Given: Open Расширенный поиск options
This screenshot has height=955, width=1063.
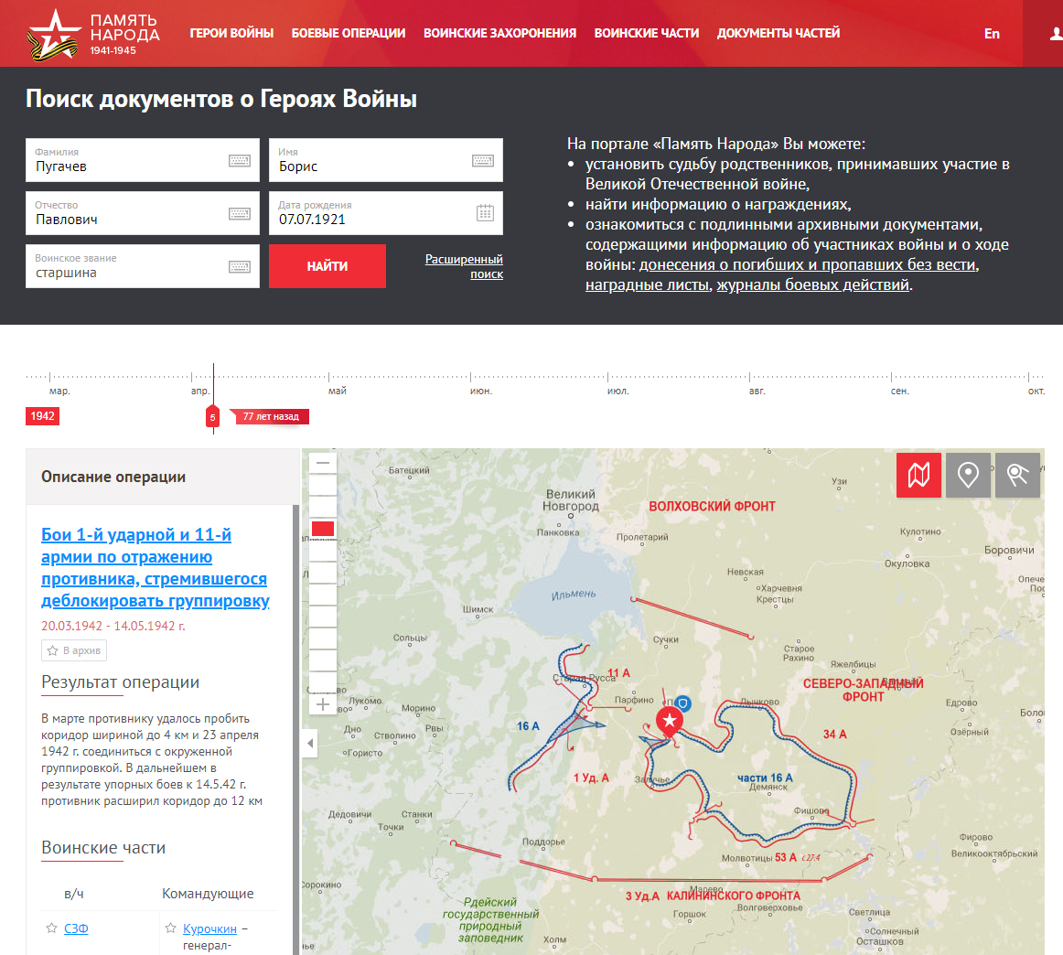Looking at the screenshot, I should pos(464,266).
